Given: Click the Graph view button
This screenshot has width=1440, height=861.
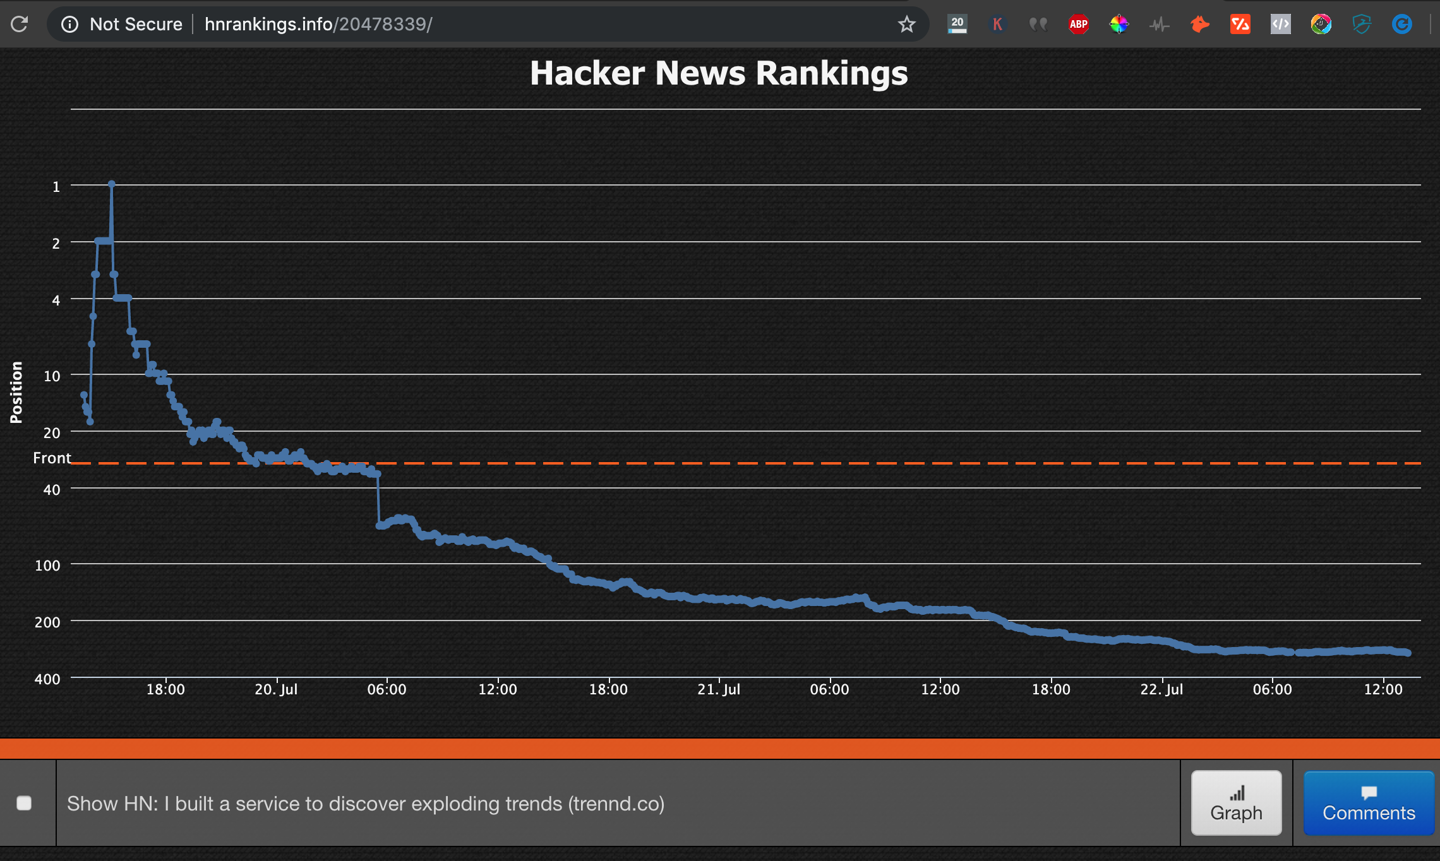Looking at the screenshot, I should pos(1236,804).
